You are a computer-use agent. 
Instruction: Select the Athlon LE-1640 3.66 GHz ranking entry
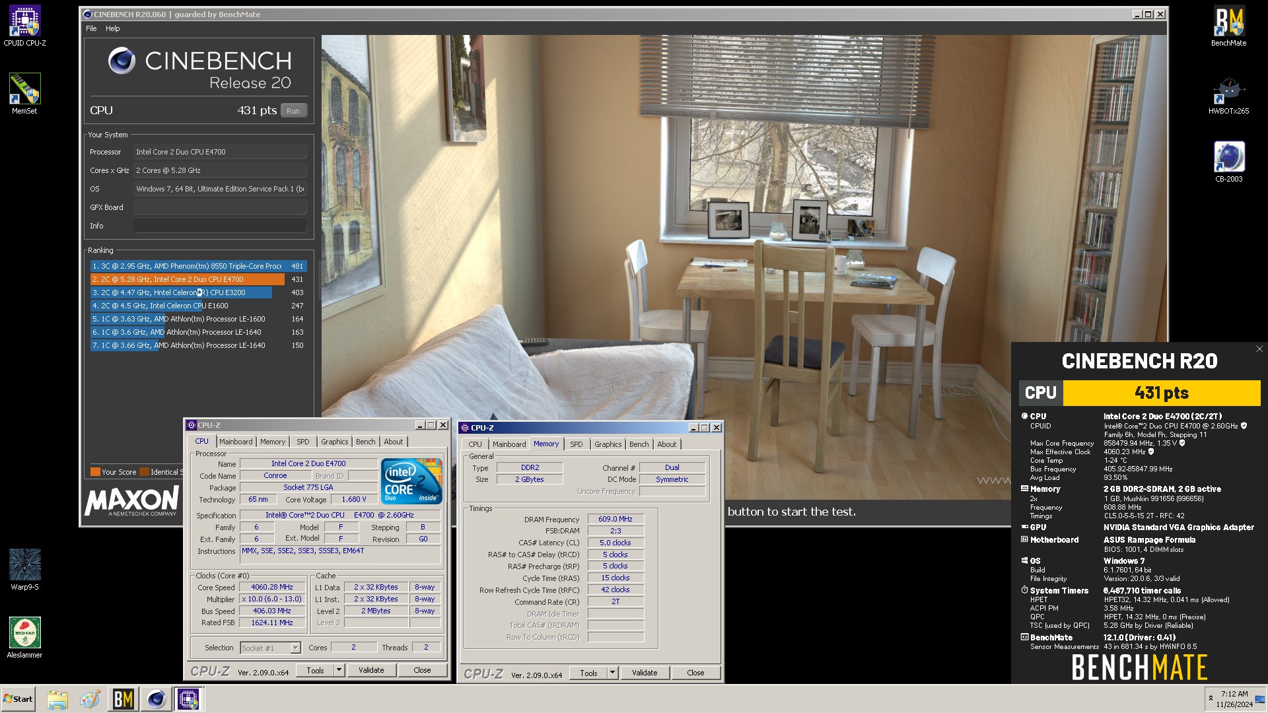click(x=198, y=345)
